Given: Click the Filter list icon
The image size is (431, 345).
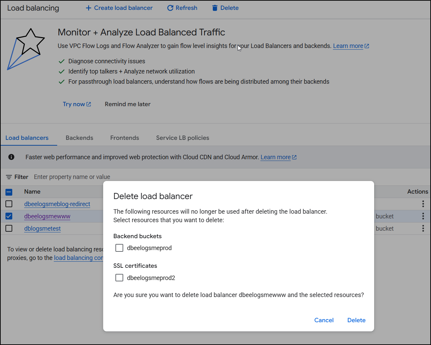Looking at the screenshot, I should 9,177.
